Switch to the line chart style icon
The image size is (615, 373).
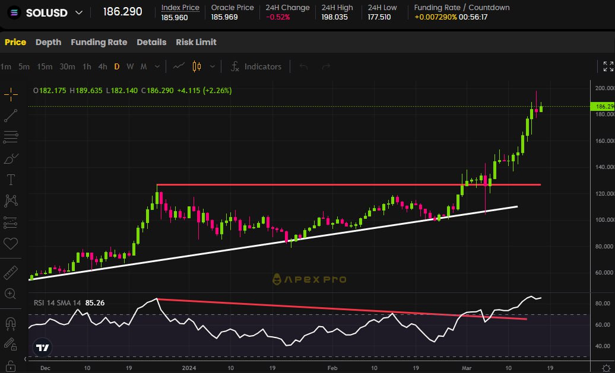[x=179, y=66]
